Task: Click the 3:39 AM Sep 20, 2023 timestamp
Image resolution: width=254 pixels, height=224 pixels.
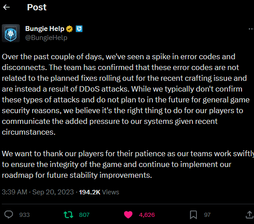Action: (x=38, y=192)
